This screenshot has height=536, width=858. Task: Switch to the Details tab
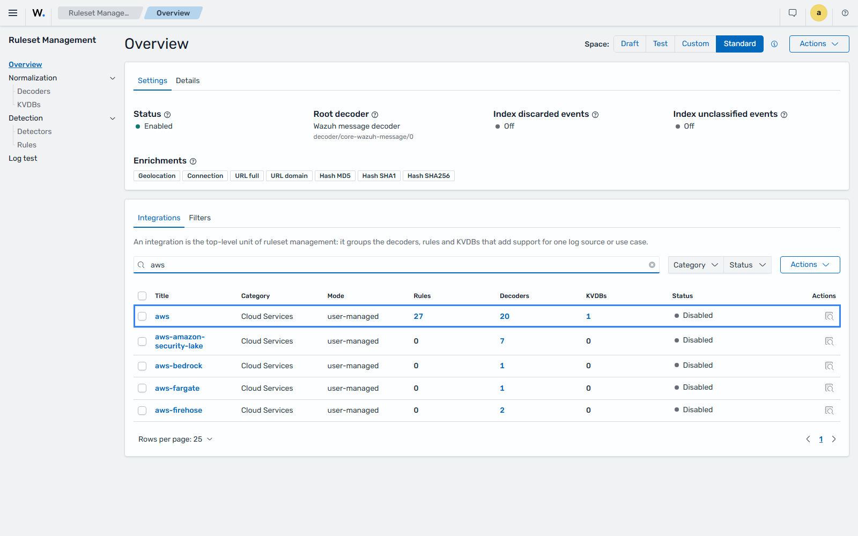pos(188,81)
